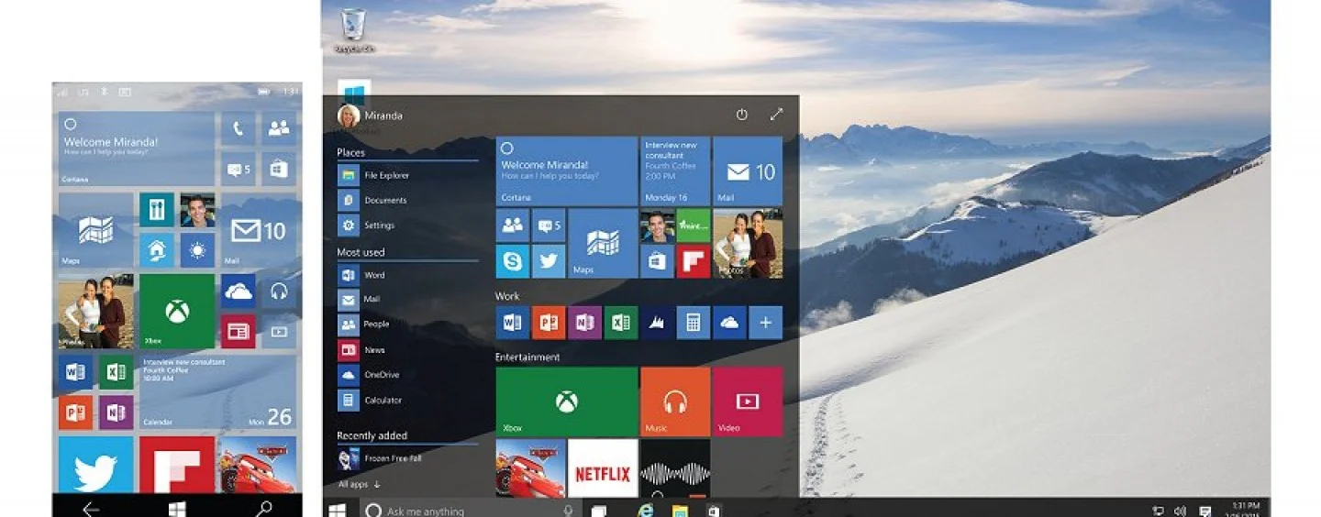Open File Explorer from Places list
This screenshot has width=1321, height=517.
[374, 174]
